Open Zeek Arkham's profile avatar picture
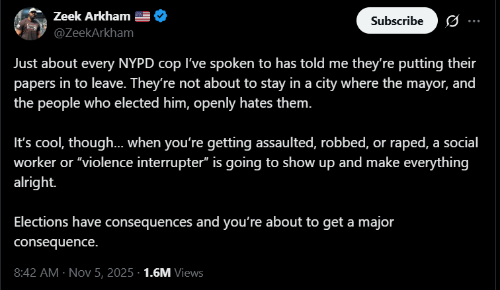This screenshot has height=290, width=500. [29, 23]
